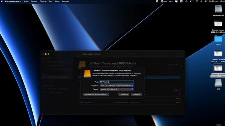The height and width of the screenshot is (126, 225).
Task: Select the highlighted Снимок экрана file
Action: (218, 68)
